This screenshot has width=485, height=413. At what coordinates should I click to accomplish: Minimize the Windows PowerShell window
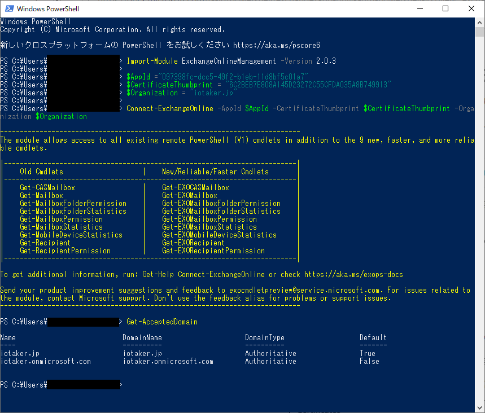click(x=420, y=8)
